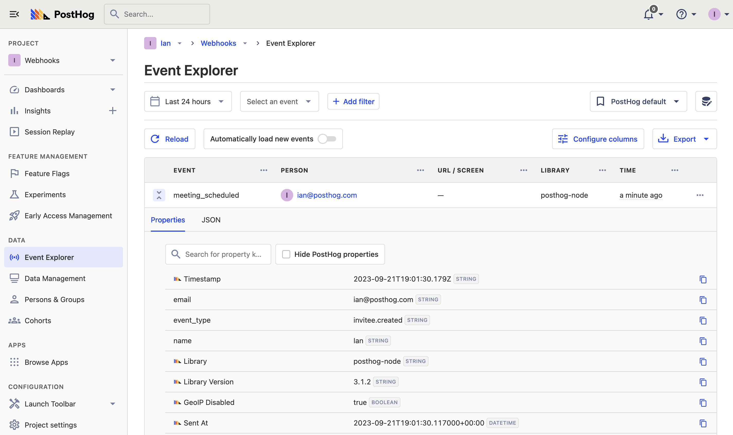Collapse the sidebar with the menu icon
Screen dimensions: 733x435
[14, 14]
